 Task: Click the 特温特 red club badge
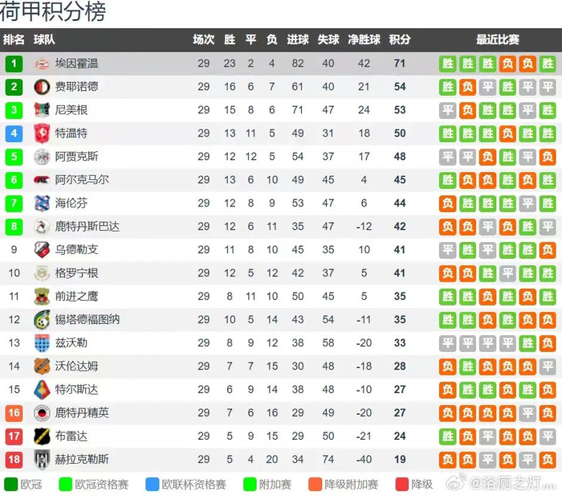[x=42, y=133]
